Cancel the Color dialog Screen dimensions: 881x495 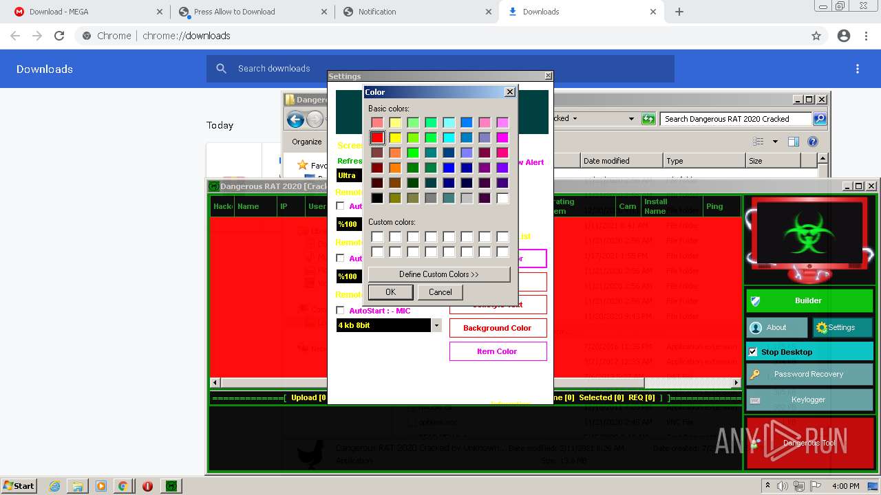[440, 292]
